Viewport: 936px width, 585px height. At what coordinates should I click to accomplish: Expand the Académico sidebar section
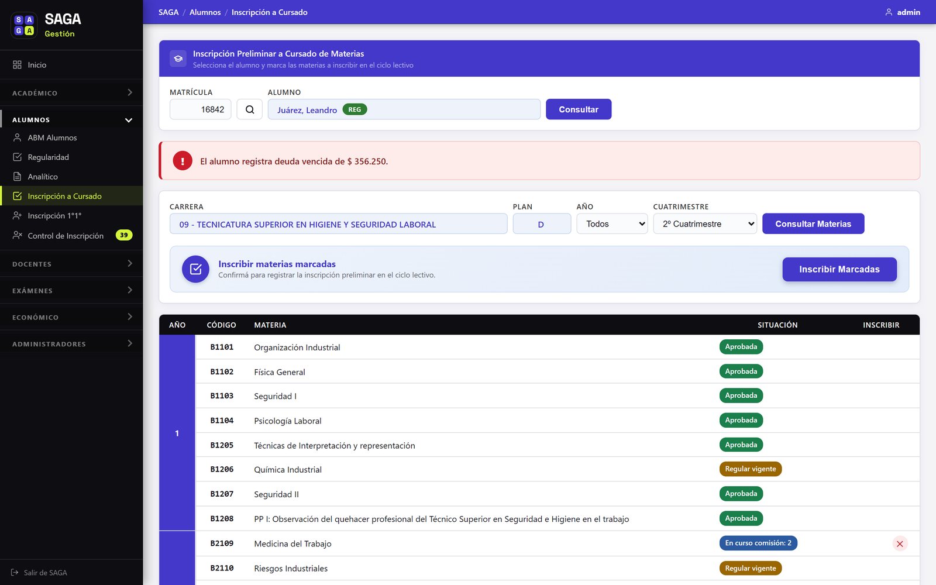click(71, 92)
